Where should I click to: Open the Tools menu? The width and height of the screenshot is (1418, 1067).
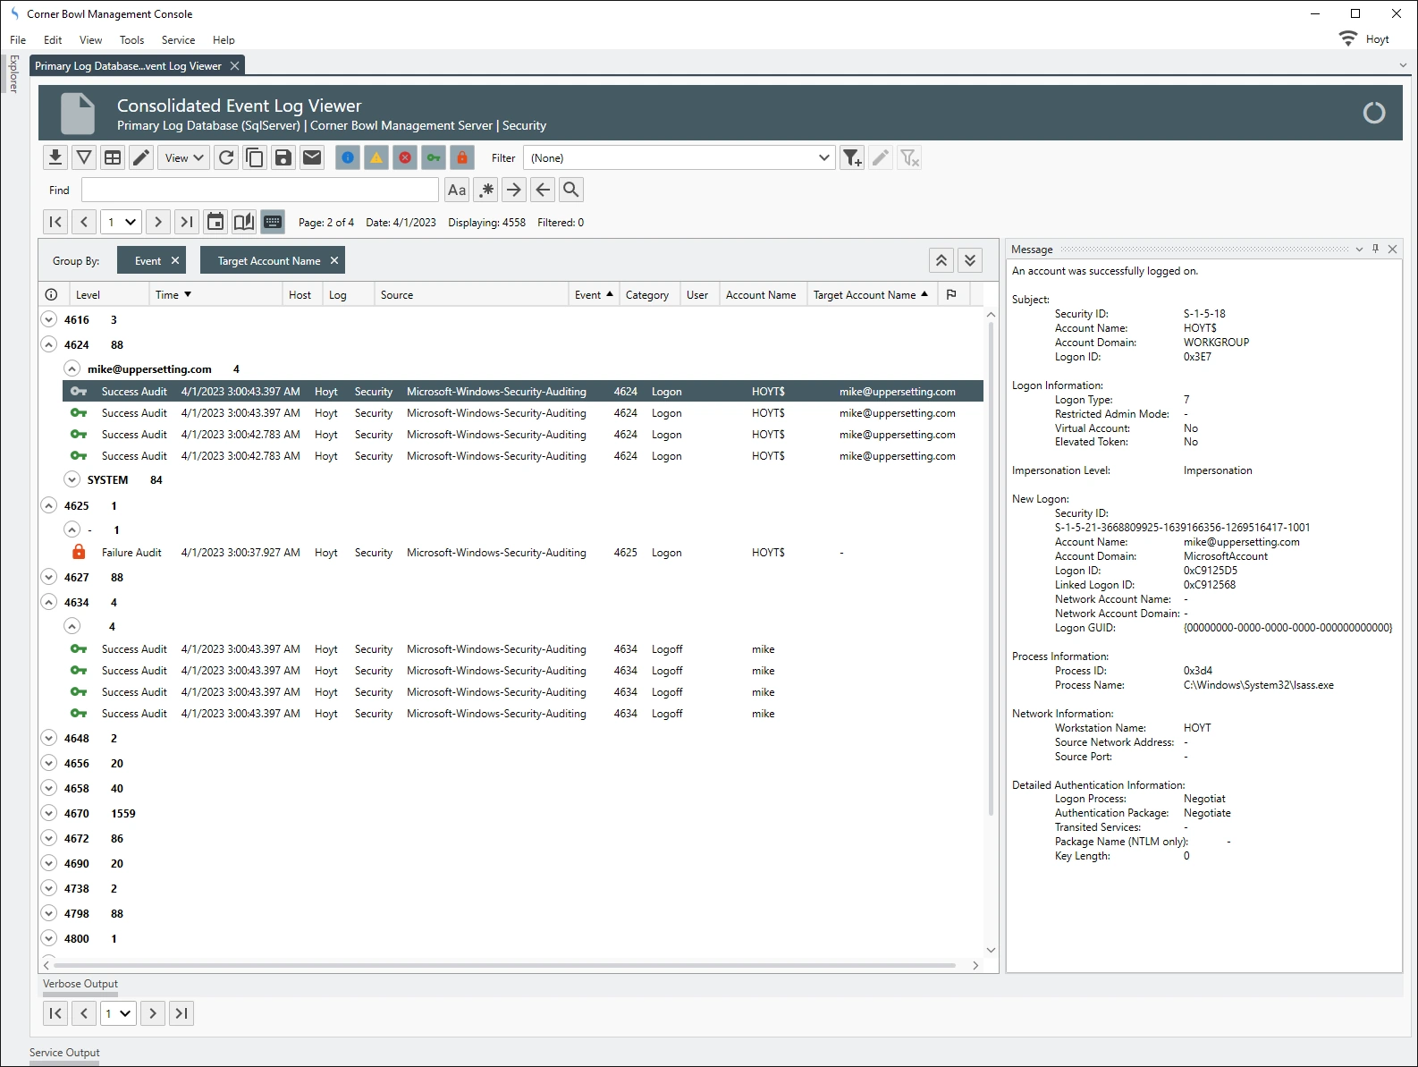click(x=131, y=40)
